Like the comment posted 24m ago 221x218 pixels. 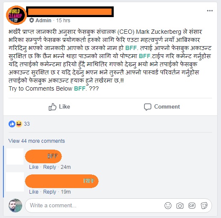34,167
